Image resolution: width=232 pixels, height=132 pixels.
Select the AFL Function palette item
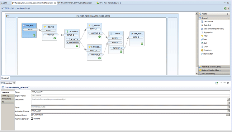(208, 54)
